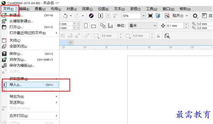
Task: Choose 打开 (Open) menu entry
Action: 30,27
